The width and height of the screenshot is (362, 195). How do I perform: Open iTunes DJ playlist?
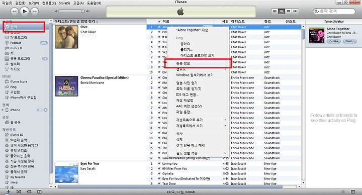17,135
